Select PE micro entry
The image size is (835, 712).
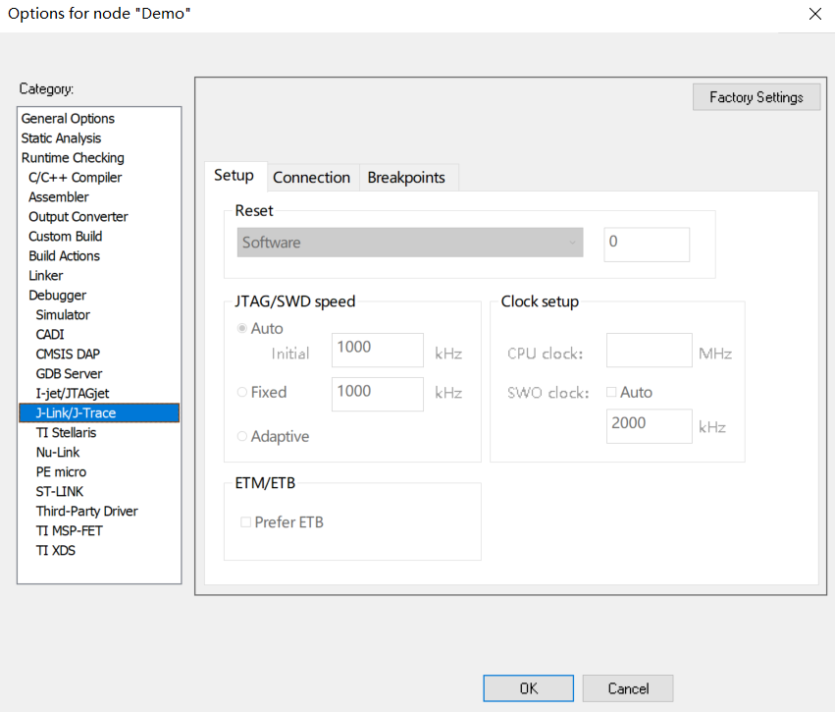pyautogui.click(x=61, y=472)
